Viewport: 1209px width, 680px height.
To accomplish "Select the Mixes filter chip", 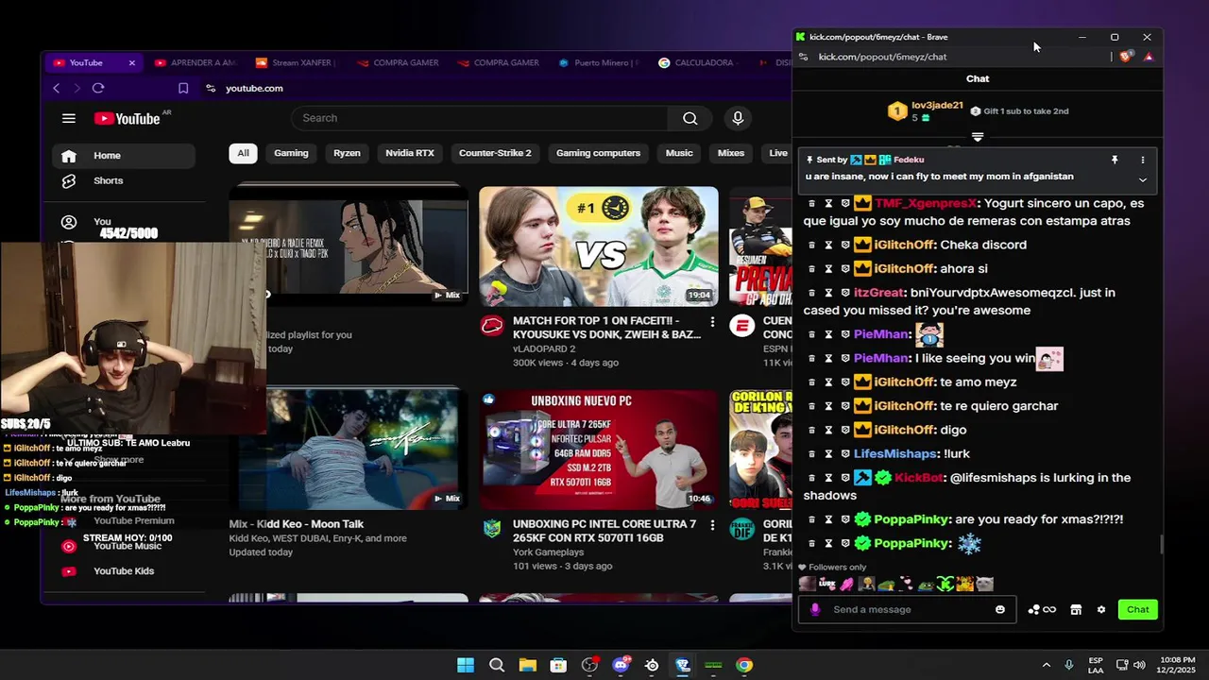I will [x=731, y=153].
